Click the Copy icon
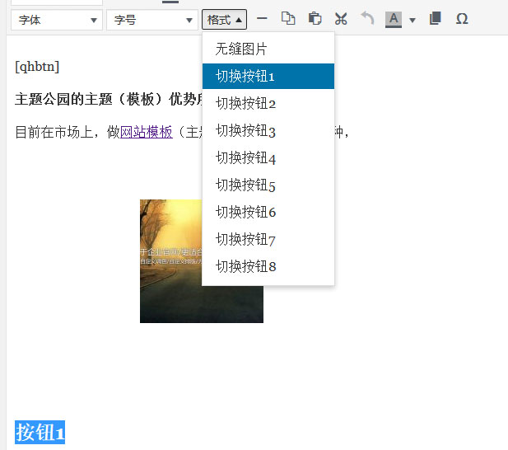 click(x=288, y=19)
